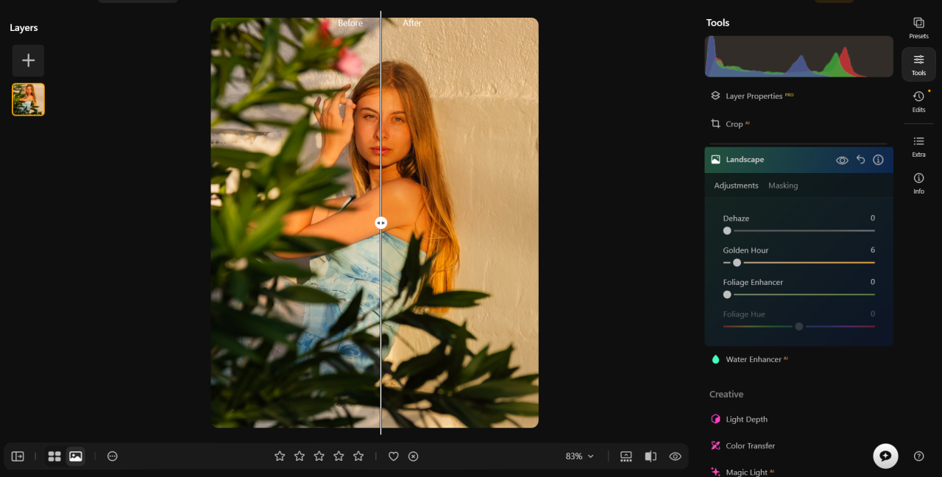
Task: Rate the photo one star
Action: point(280,456)
